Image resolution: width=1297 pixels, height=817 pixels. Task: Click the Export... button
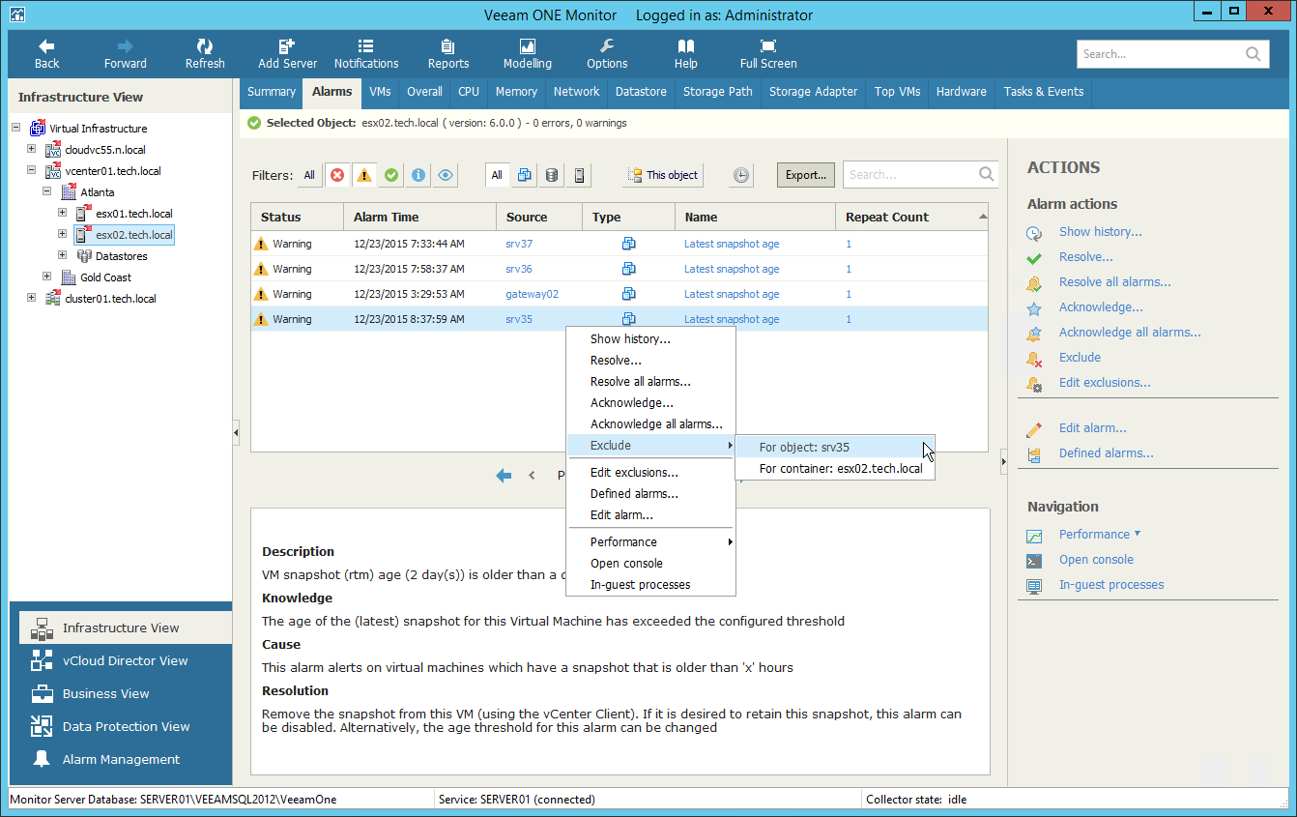[806, 175]
